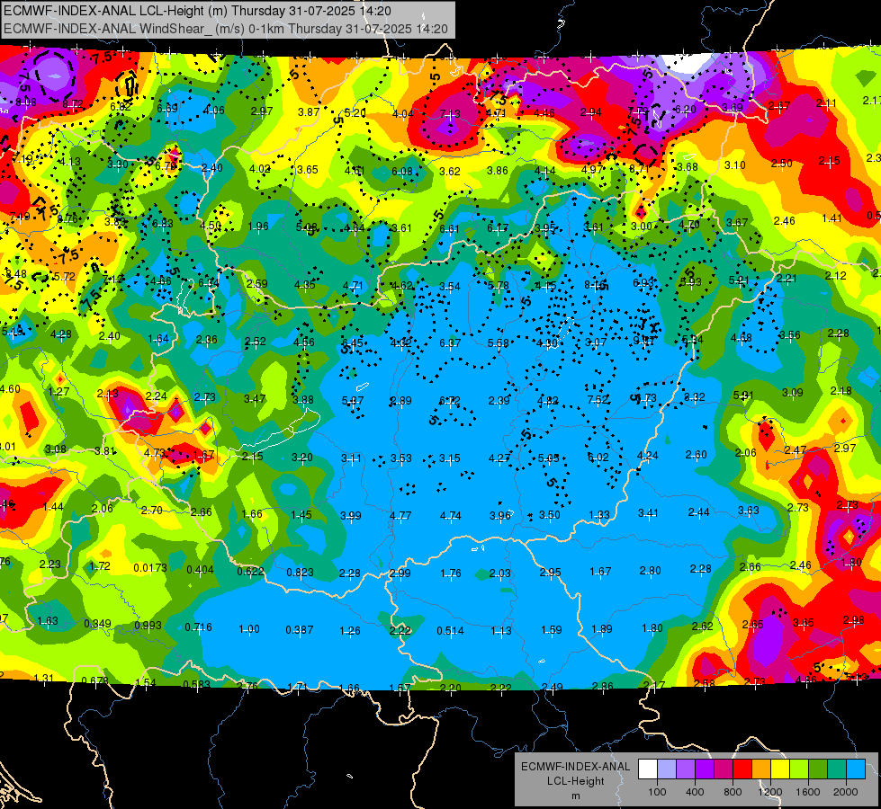
Task: Click the wind shear value 1.00
Action: (x=249, y=629)
